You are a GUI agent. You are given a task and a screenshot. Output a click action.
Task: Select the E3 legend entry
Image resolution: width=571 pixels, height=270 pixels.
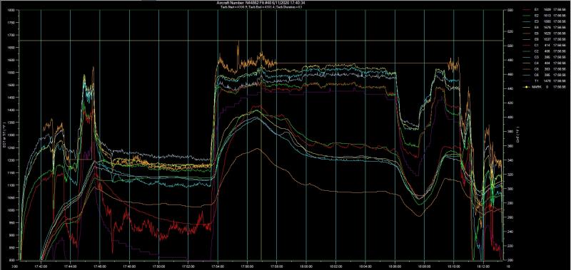point(544,21)
